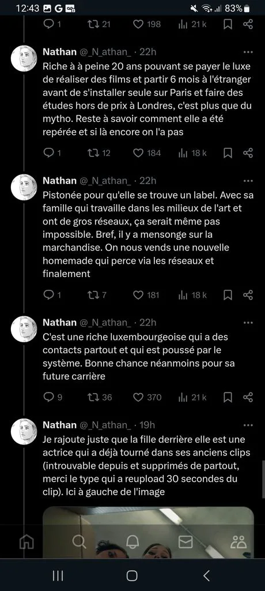Go to the Home tab

(26, 541)
